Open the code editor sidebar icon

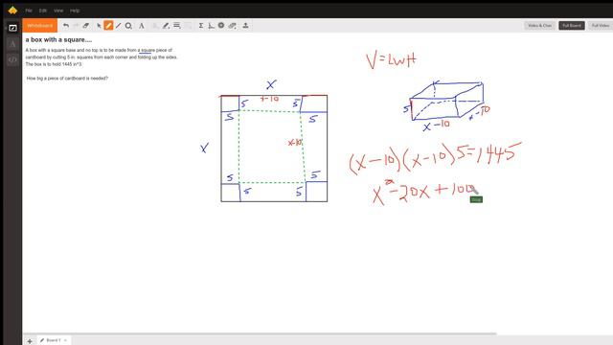coord(12,59)
